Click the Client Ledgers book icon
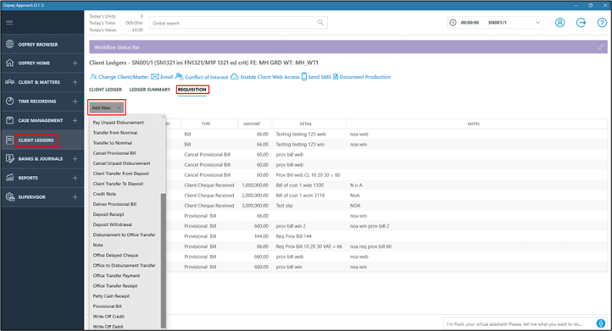612x331 pixels. tap(10, 140)
